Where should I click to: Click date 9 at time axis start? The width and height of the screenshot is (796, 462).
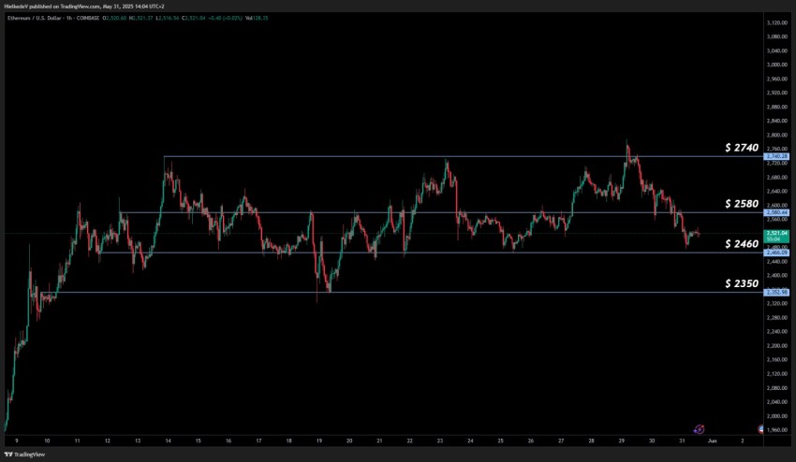pyautogui.click(x=17, y=440)
